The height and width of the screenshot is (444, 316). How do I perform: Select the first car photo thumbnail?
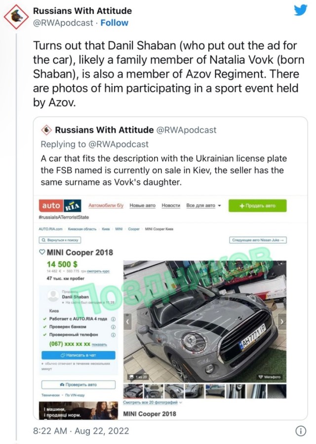coord(132,391)
